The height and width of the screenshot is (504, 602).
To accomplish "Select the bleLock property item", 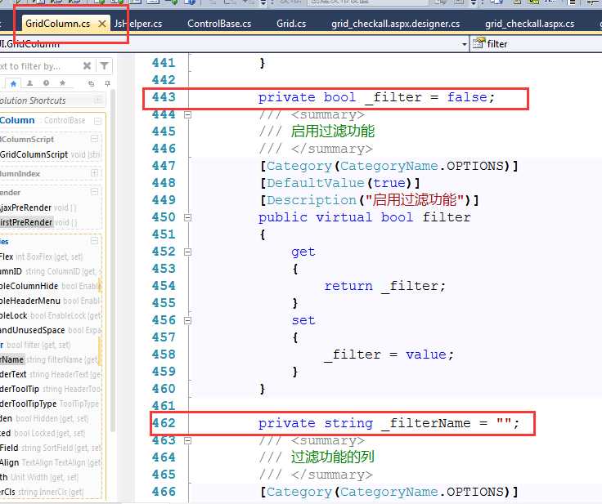I will [x=50, y=315].
